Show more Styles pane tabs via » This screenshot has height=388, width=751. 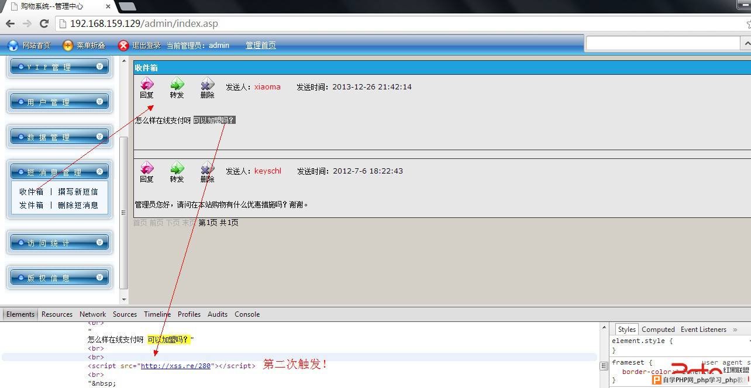735,330
